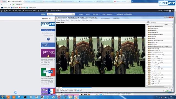176x99 pixels.
Task: Open comments bubble in admin bar
Action: (35, 11)
